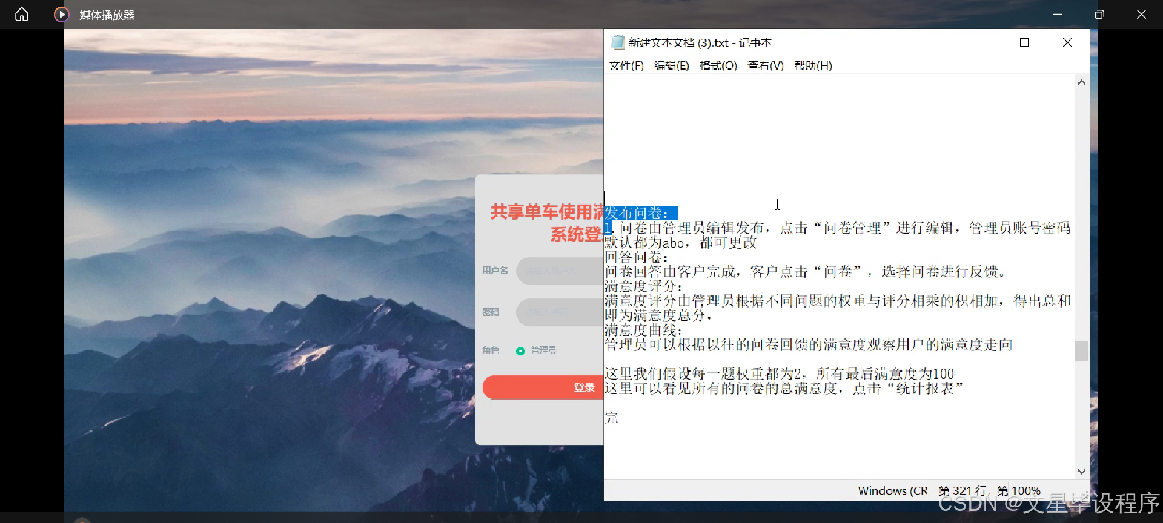
Task: Click the final line 完
Action: tap(611, 418)
